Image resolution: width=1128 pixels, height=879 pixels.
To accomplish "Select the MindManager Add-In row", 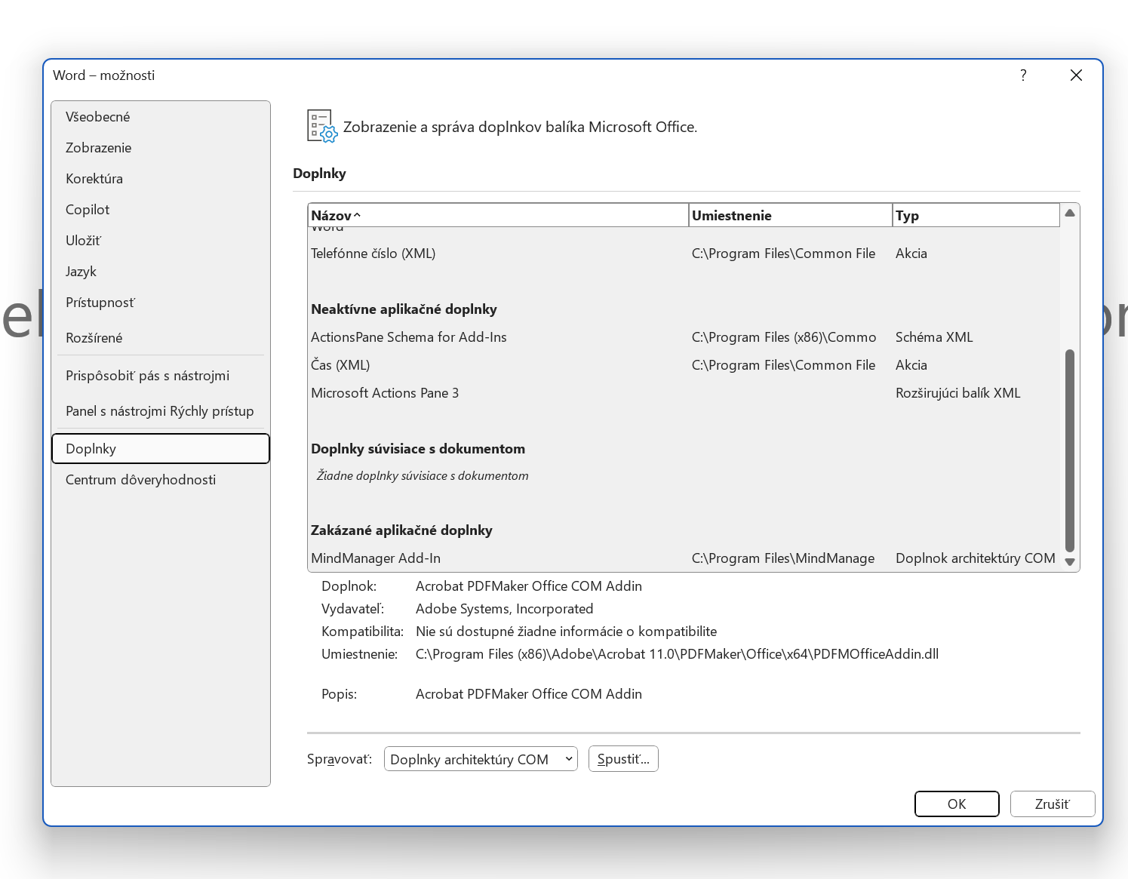I will 376,558.
